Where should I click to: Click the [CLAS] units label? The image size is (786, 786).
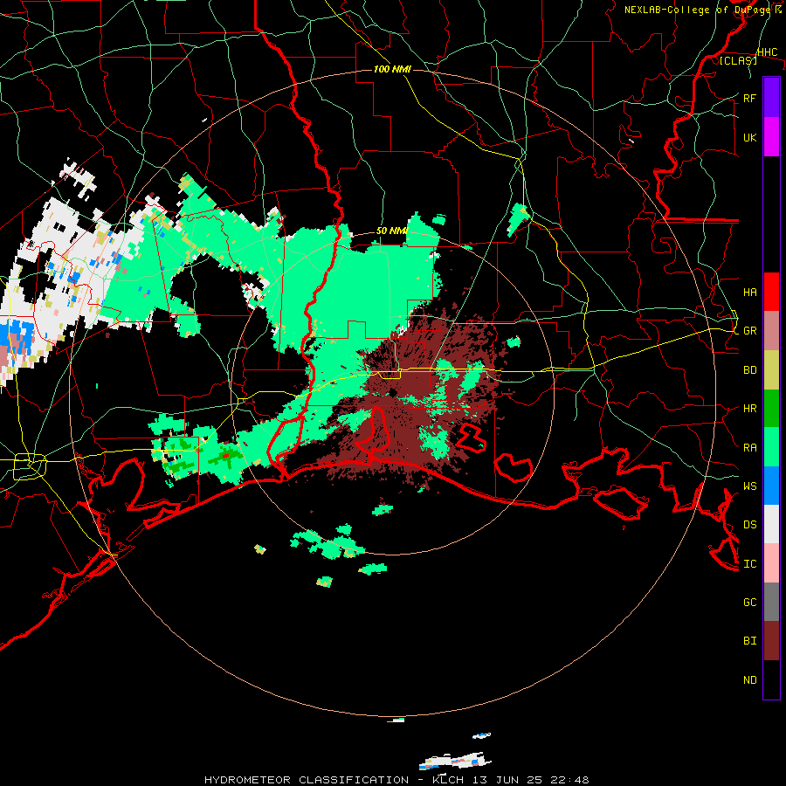pos(738,60)
